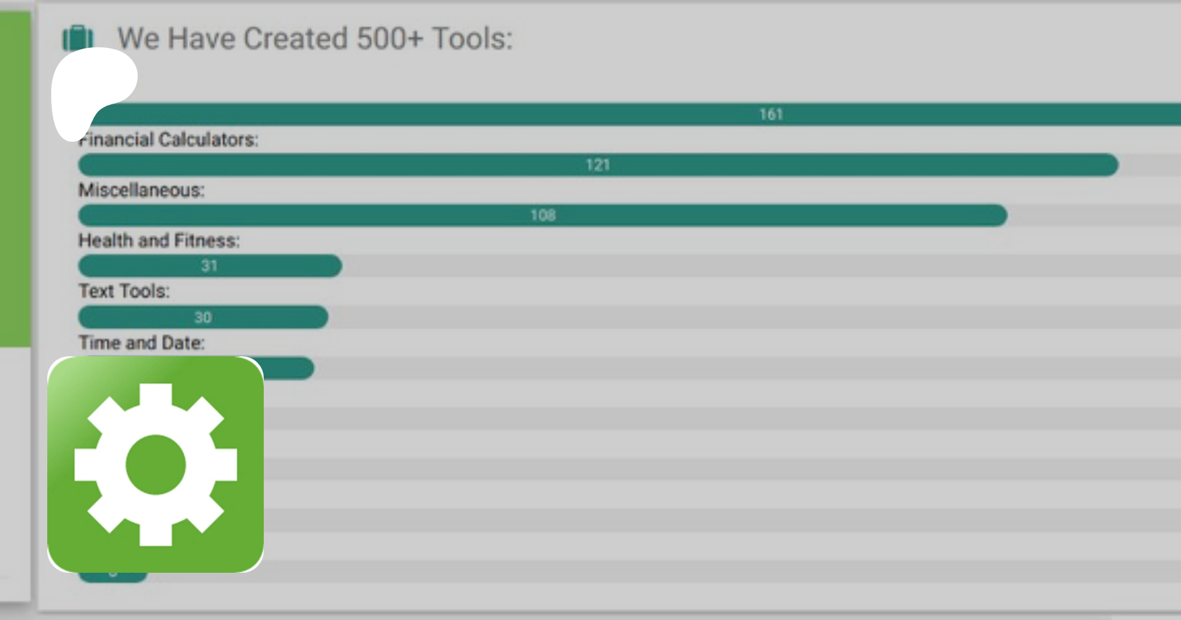
Task: Click the teal Time and Date bar
Action: (289, 368)
